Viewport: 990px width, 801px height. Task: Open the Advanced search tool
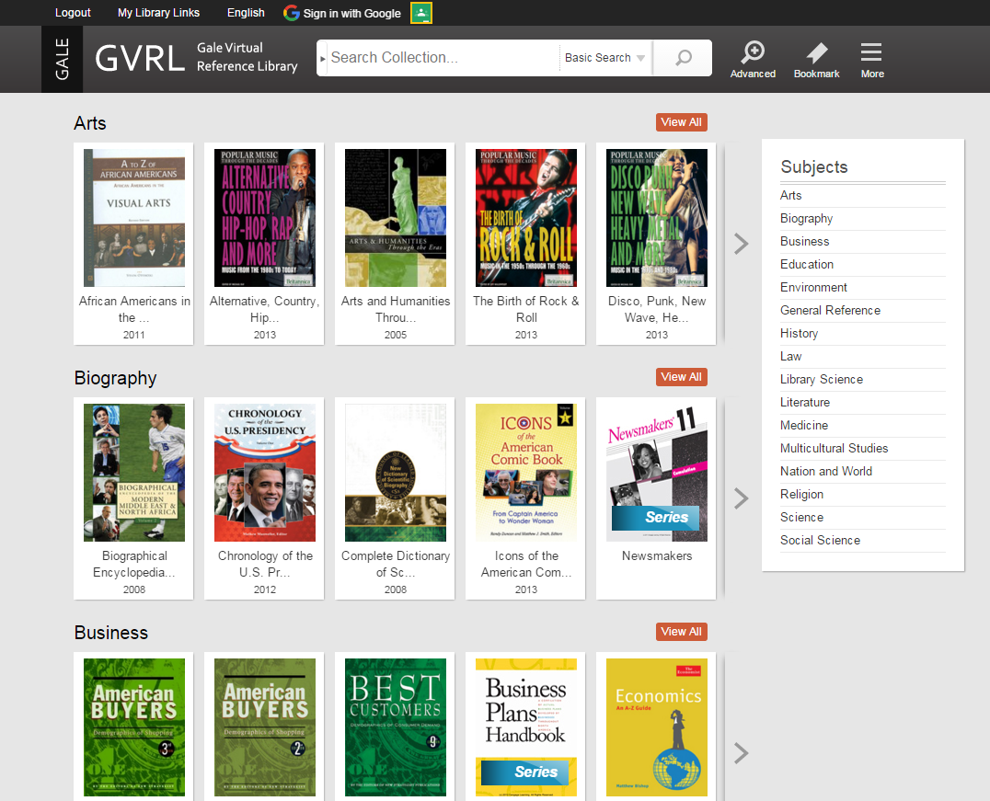click(753, 60)
